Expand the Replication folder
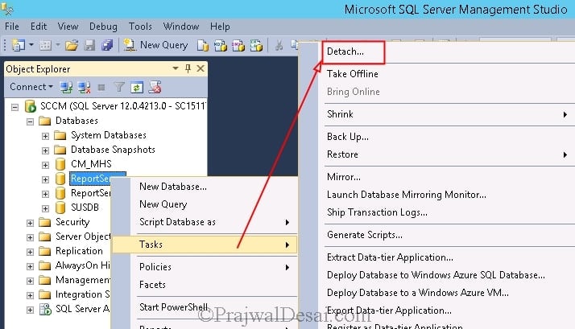Screen dimensions: 575x329 (x=30, y=252)
